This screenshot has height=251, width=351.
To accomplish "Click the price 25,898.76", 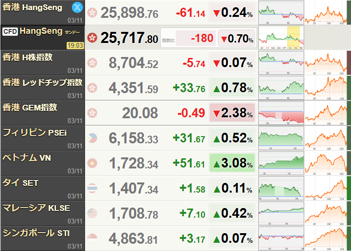I will [x=129, y=13].
